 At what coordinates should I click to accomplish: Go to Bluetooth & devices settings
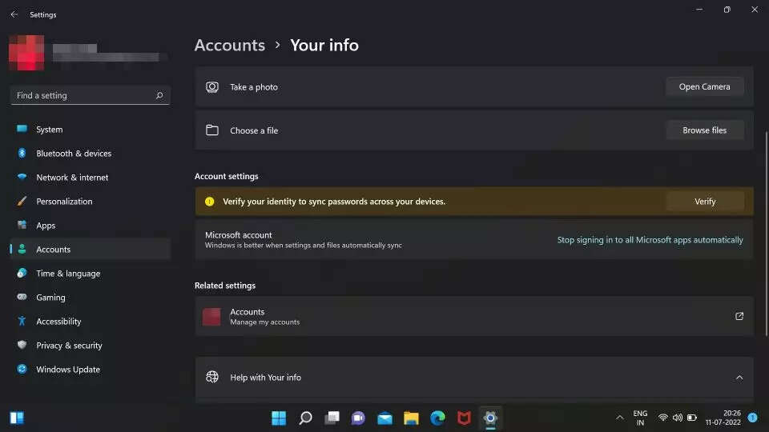point(74,154)
